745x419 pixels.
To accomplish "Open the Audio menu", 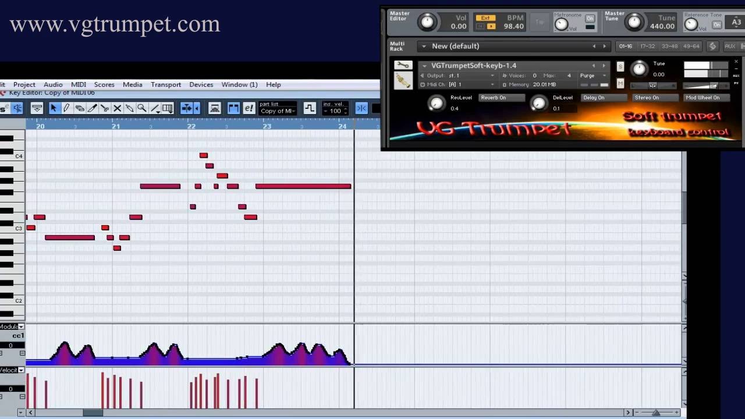I will pyautogui.click(x=53, y=84).
